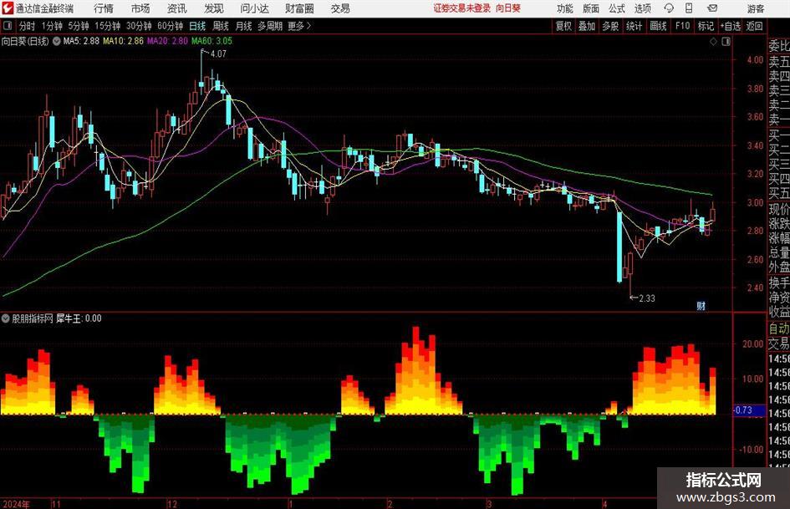Click the 4.07 high price label
Image resolution: width=790 pixels, height=509 pixels.
click(x=219, y=54)
